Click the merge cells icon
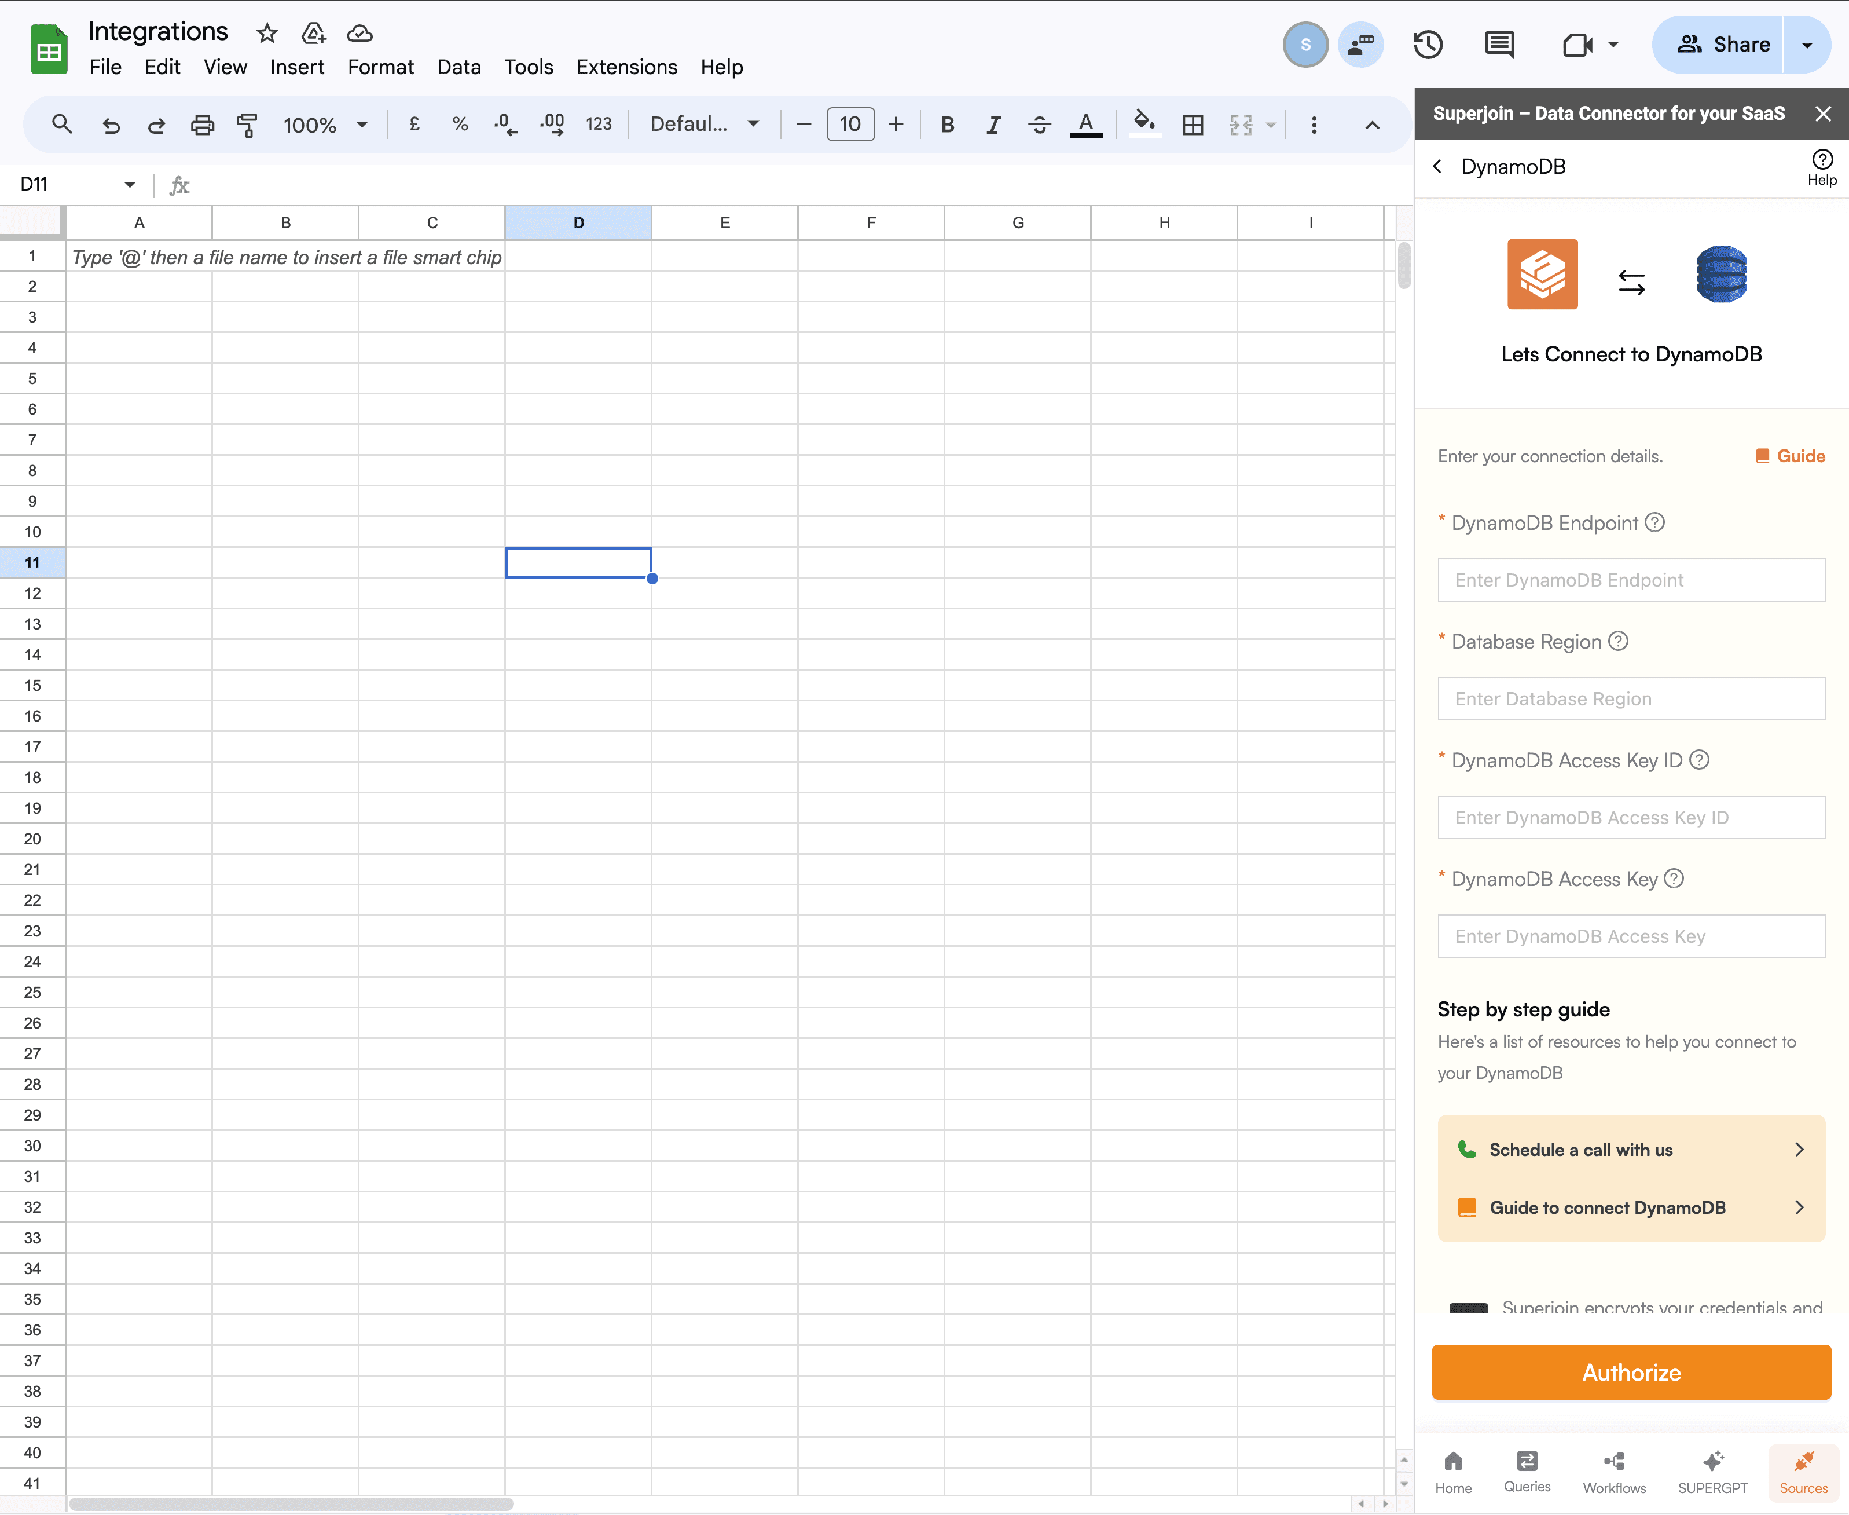The image size is (1849, 1515). click(1241, 125)
